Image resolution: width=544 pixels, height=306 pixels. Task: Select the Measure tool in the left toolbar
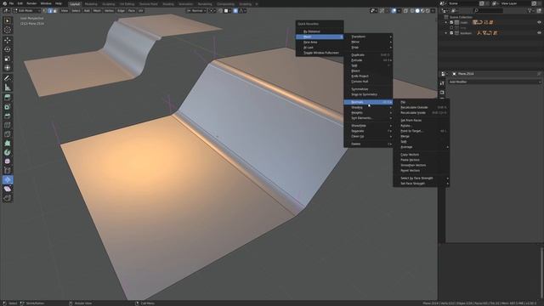[x=8, y=88]
